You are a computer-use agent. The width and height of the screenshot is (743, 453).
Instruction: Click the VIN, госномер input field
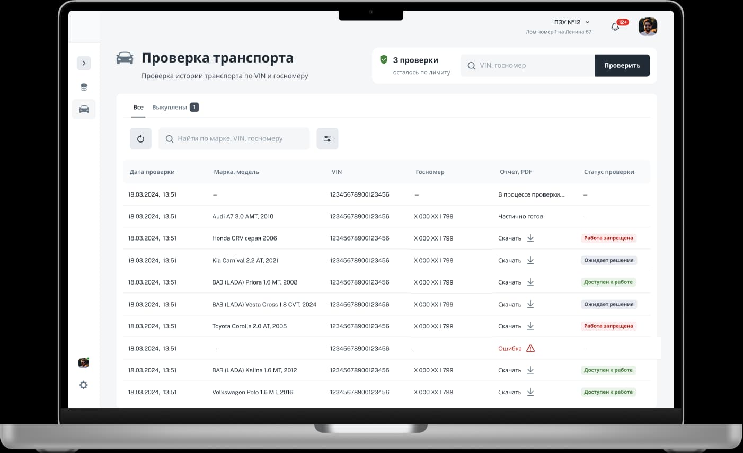[528, 66]
